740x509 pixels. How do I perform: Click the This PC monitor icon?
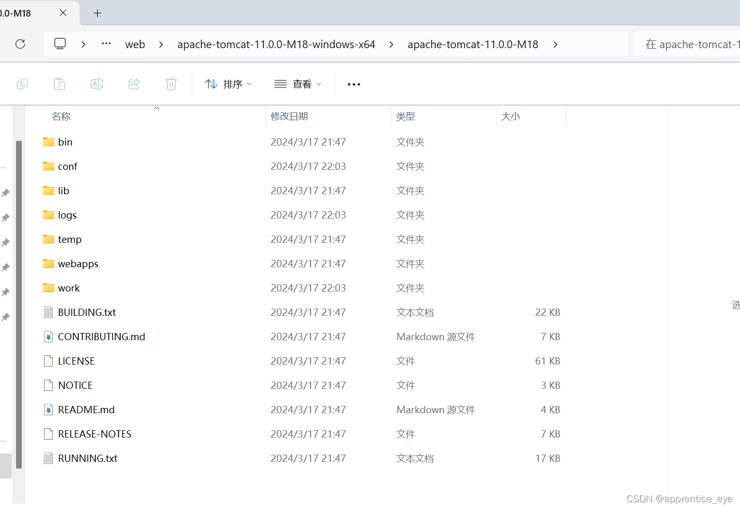tap(60, 44)
